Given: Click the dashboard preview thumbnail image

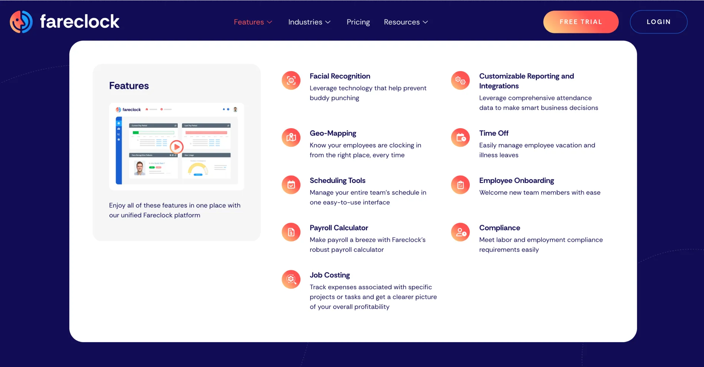Looking at the screenshot, I should click(177, 147).
